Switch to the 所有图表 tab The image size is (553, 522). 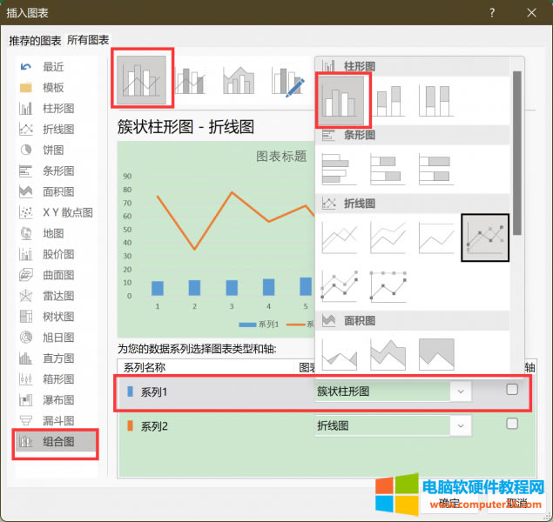[x=88, y=40]
